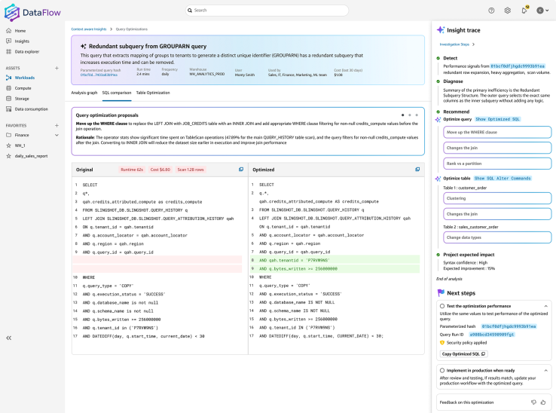Screen dimensions: 556x413
Task: Select the third proposal pagination dot
Action: tap(417, 115)
